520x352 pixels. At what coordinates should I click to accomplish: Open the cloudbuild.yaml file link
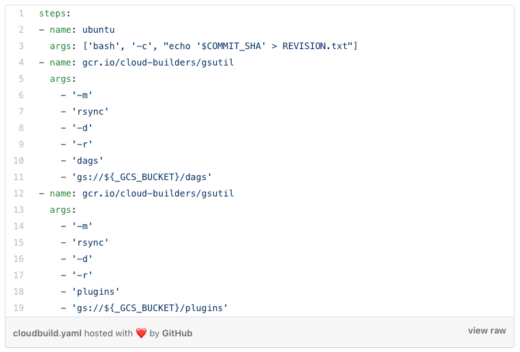(46, 334)
